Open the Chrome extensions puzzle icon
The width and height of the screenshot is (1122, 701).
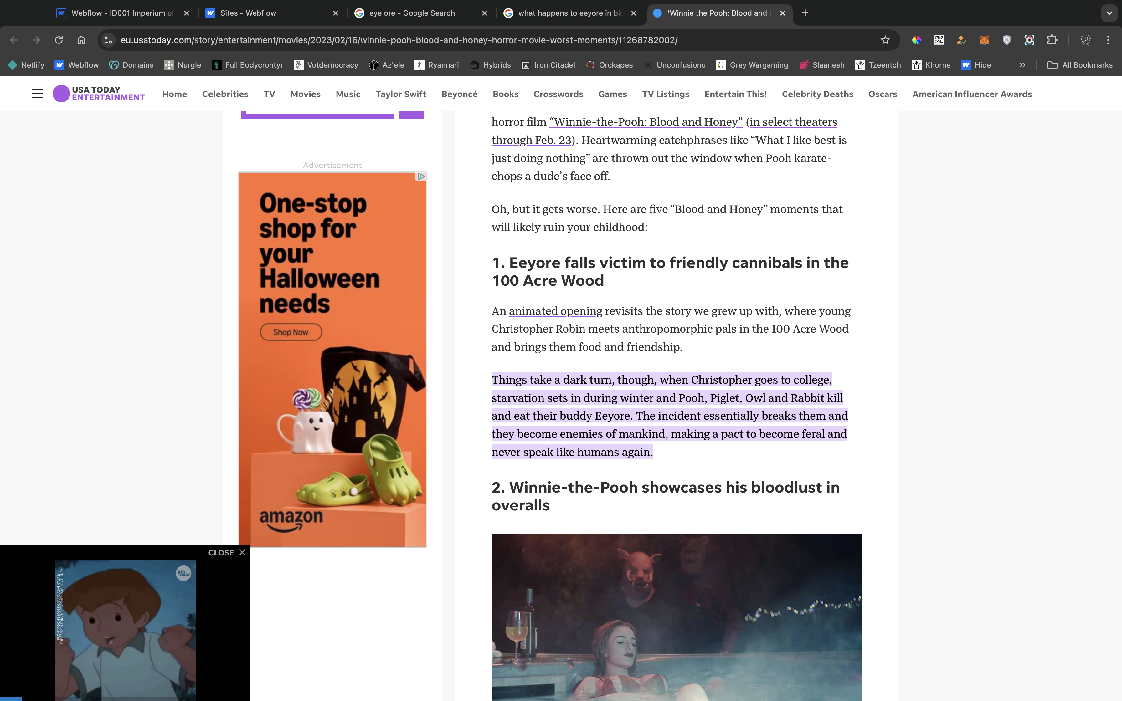coord(1052,40)
